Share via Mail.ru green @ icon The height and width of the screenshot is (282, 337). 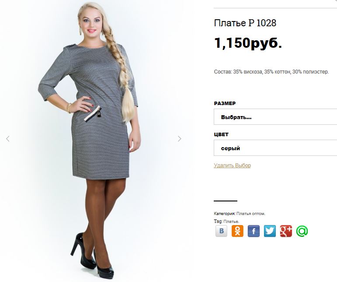tap(302, 231)
